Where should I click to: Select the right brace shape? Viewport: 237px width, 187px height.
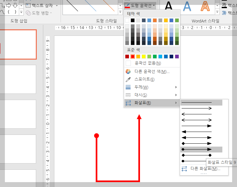(x=15, y=12)
